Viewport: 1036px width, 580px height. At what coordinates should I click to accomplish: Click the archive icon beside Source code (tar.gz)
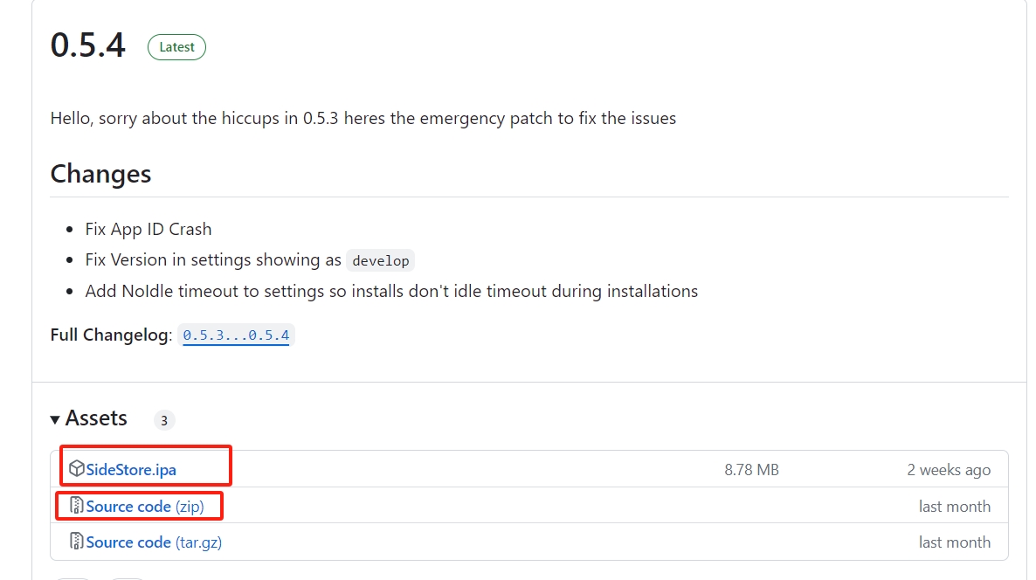(77, 542)
